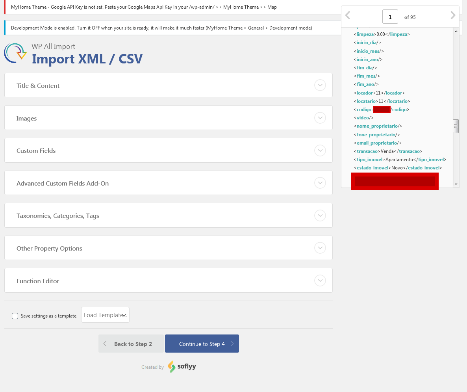Screen dimensions: 467x392
Task: Expand the Images section
Action: pyautogui.click(x=320, y=117)
